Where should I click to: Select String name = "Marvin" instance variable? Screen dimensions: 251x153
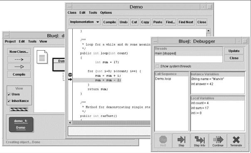[x=207, y=79]
